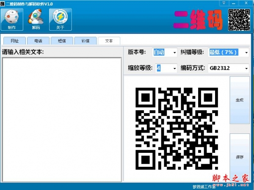The image size is (254, 190).
Task: Click the 请输入相关文本 label
Action: coord(23,52)
